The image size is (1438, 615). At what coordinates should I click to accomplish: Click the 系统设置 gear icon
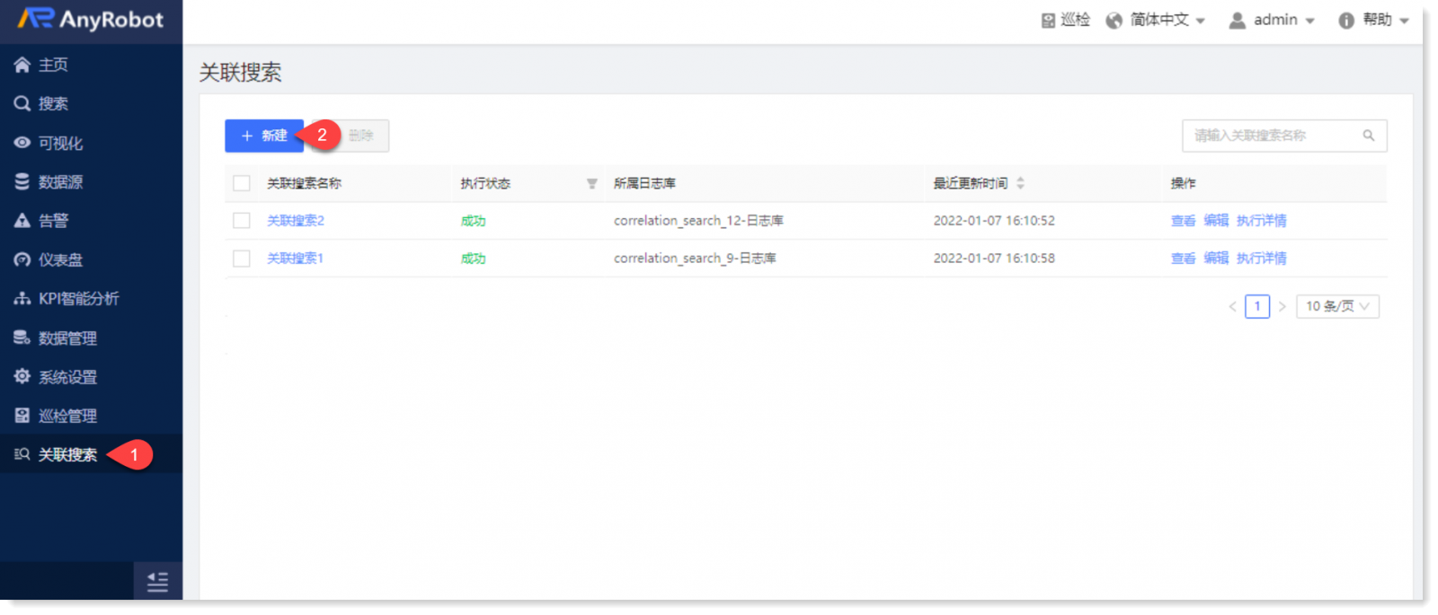click(22, 376)
